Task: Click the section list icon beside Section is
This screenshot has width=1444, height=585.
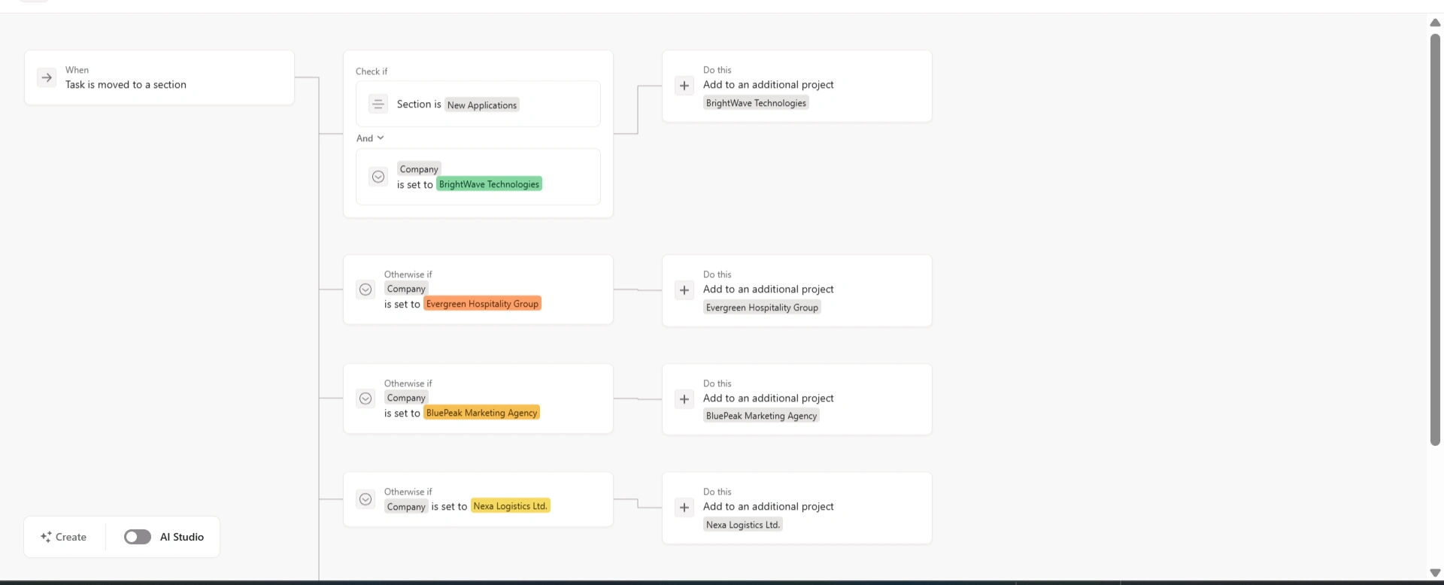Action: point(378,104)
